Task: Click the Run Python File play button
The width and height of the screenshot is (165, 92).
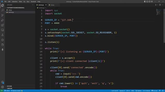Action: tap(156, 5)
